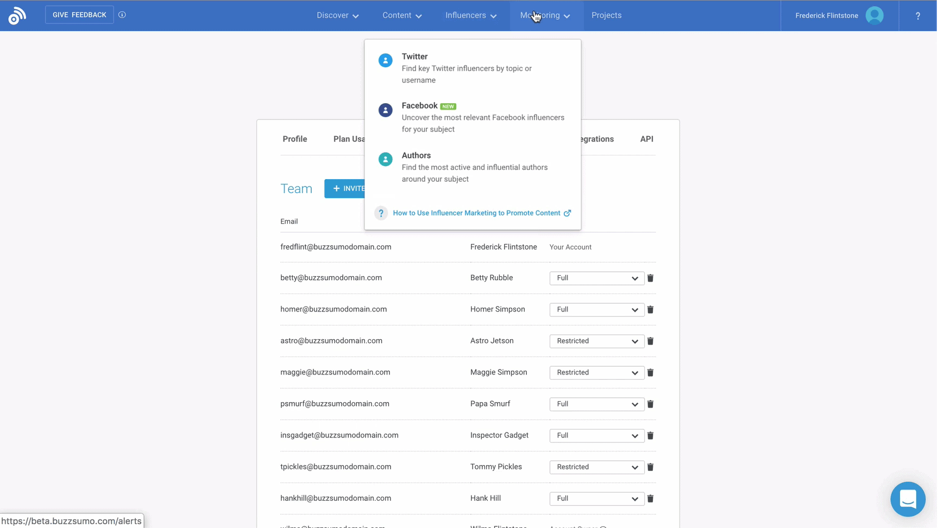Select Twitter influencers menu entry
The height and width of the screenshot is (528, 938).
[473, 68]
